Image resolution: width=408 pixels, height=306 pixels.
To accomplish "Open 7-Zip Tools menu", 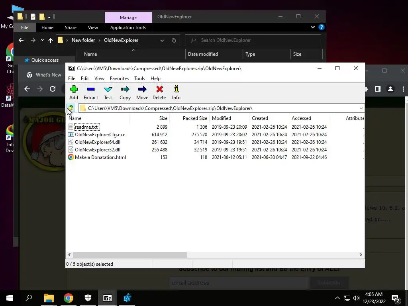I will pos(139,78).
